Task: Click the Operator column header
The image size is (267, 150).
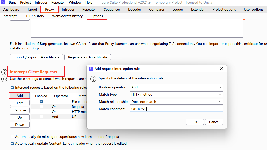Action: click(x=61, y=96)
